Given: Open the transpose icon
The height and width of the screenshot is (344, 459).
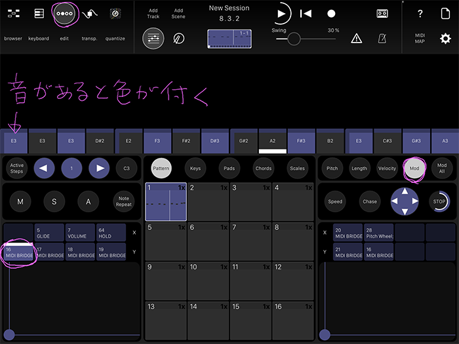Looking at the screenshot, I should pos(90,14).
